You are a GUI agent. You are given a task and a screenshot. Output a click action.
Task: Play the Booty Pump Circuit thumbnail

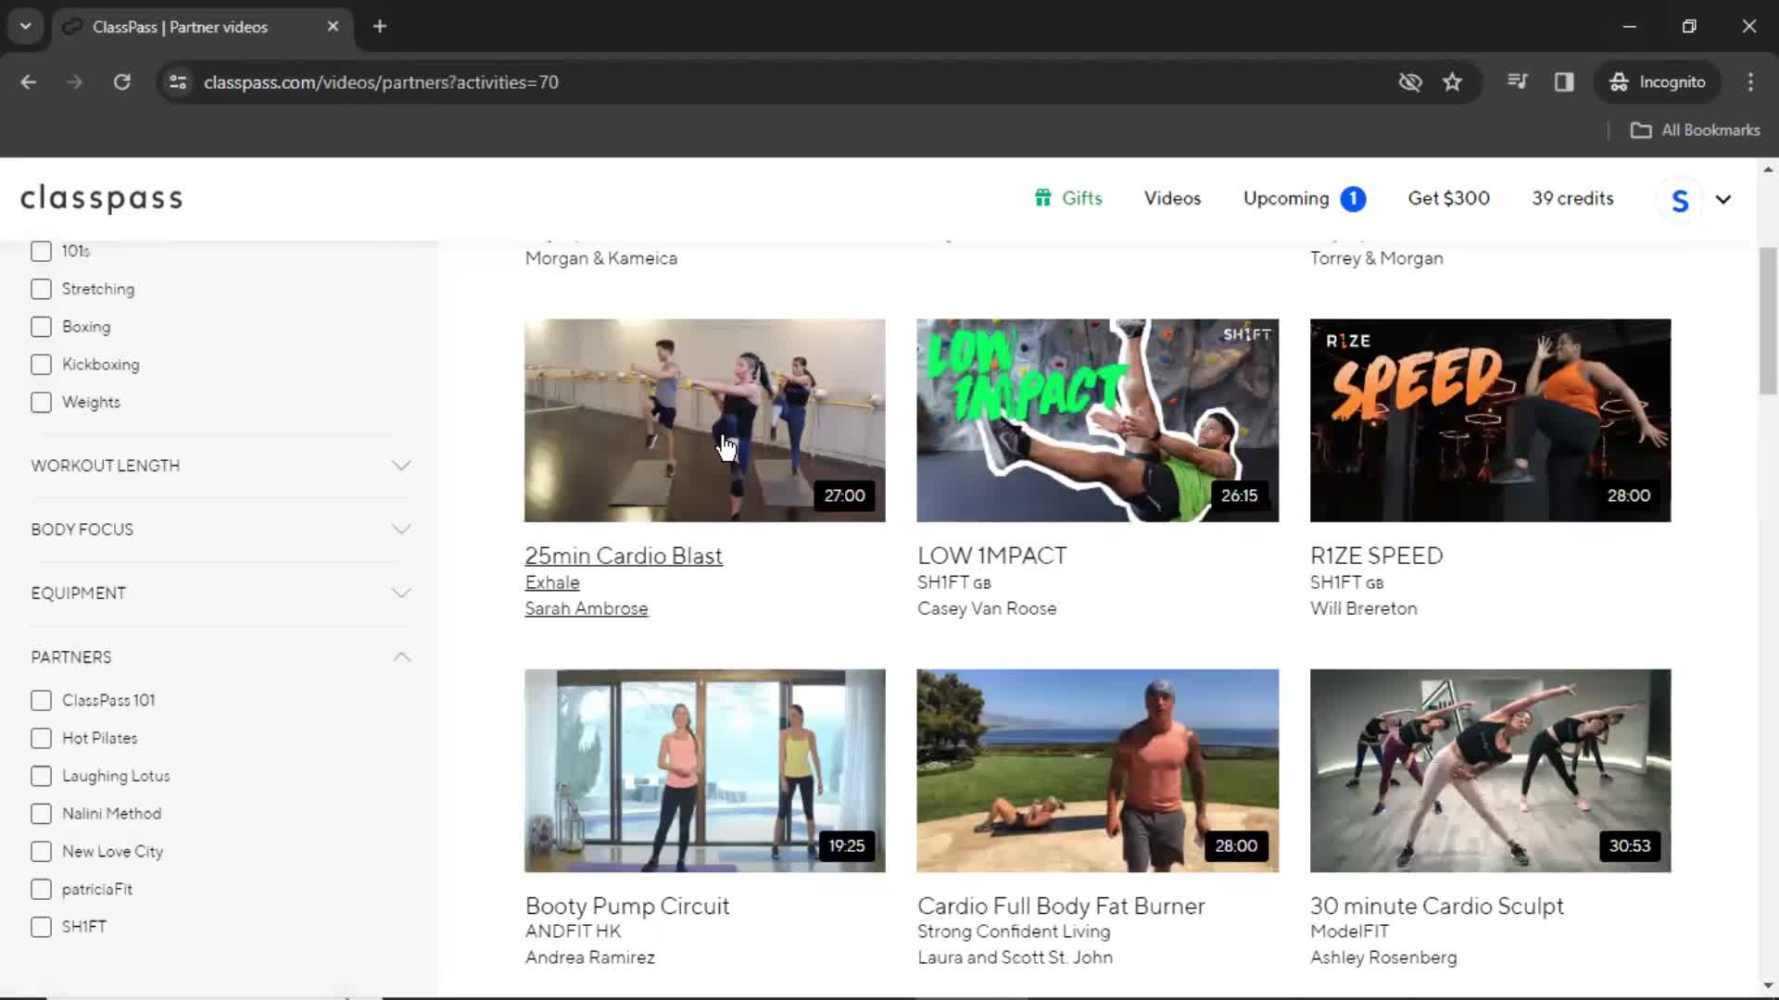click(705, 770)
